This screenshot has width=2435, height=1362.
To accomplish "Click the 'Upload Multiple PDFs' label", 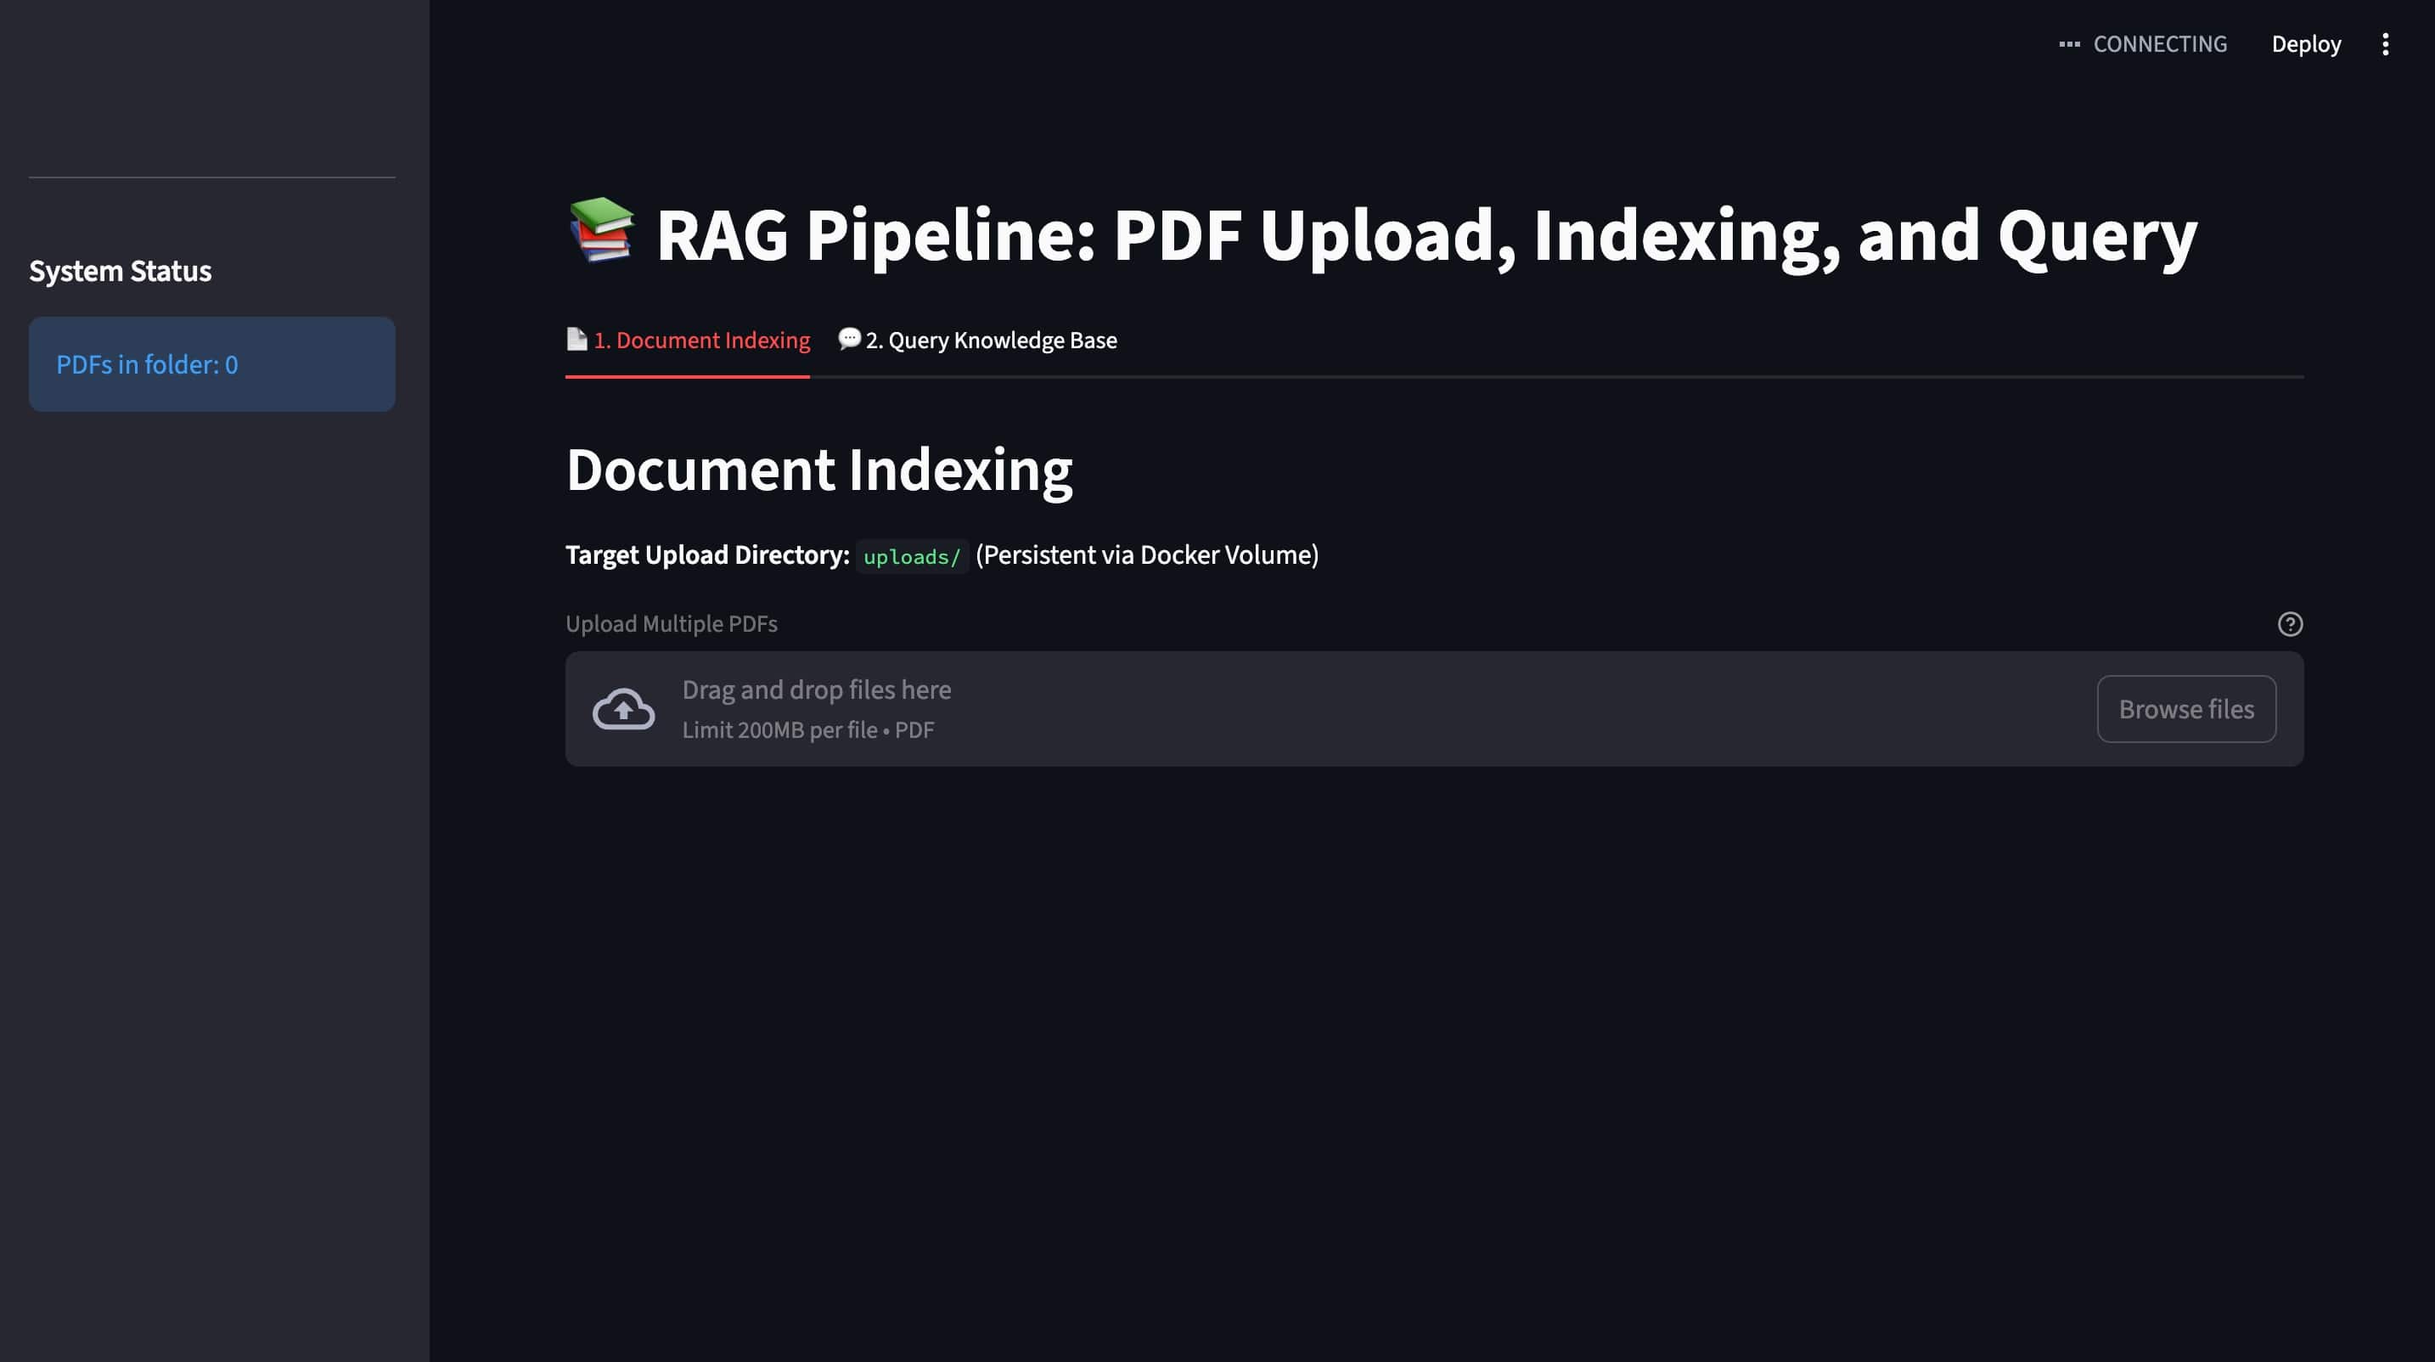I will pos(671,624).
